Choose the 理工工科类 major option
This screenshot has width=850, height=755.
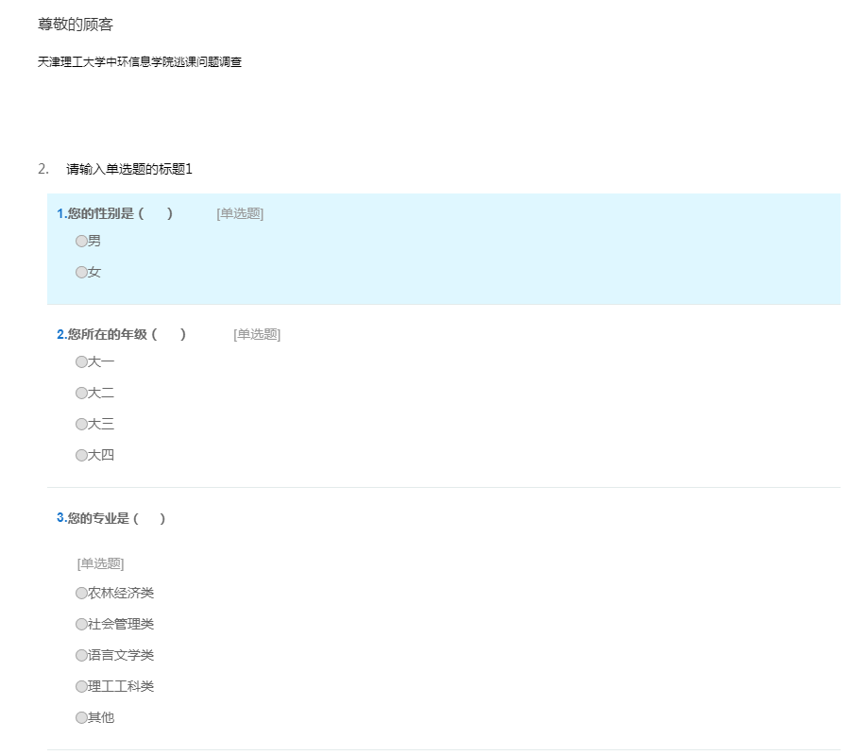tap(81, 687)
